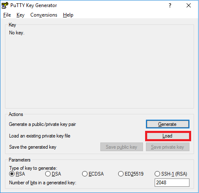
Task: Click the key bits field showing 2048
Action: (172, 183)
